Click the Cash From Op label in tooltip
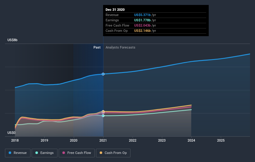 coord(116,31)
